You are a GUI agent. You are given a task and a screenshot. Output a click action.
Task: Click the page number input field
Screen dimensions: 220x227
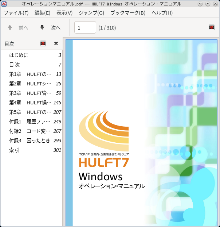coord(85,27)
